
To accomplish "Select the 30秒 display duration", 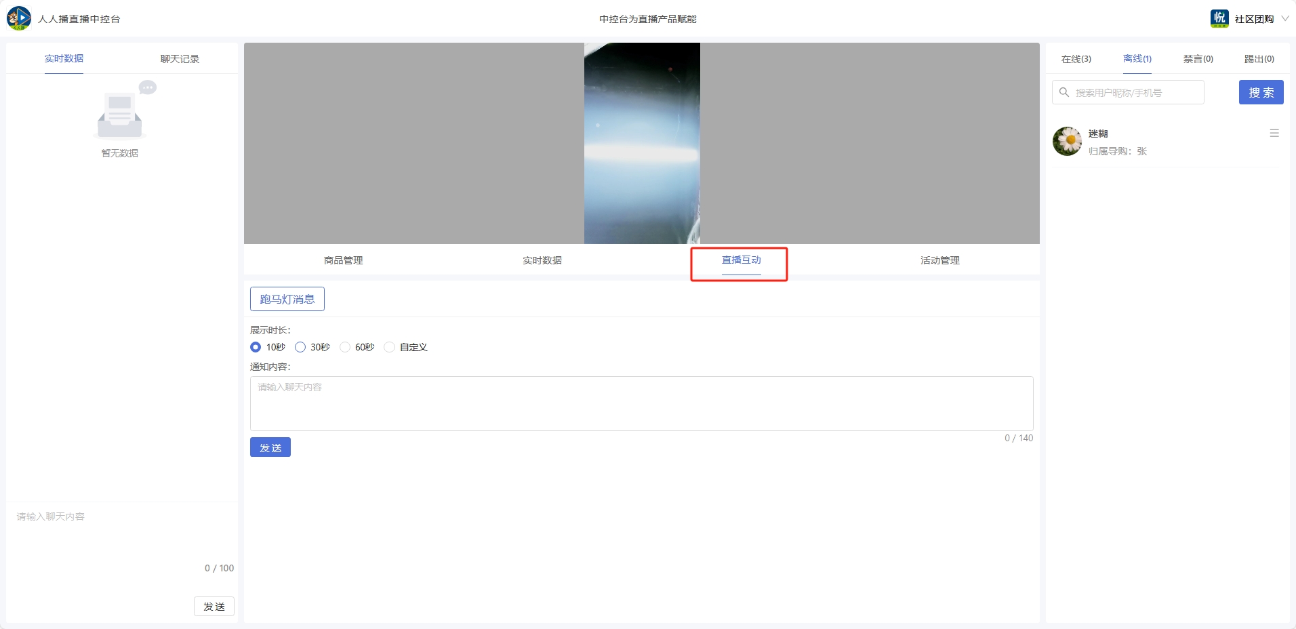I will click(300, 347).
